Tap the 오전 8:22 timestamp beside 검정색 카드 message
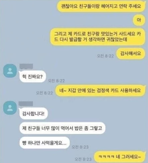148x163 pixels. [x=44, y=93]
